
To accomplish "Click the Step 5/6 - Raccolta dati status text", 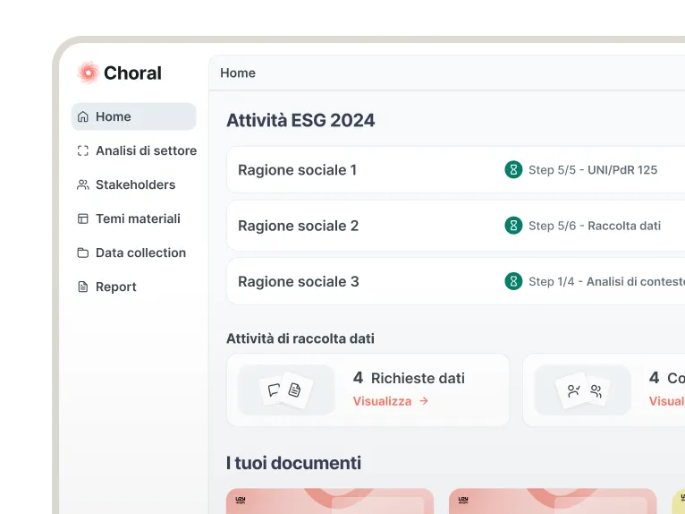I will click(595, 226).
